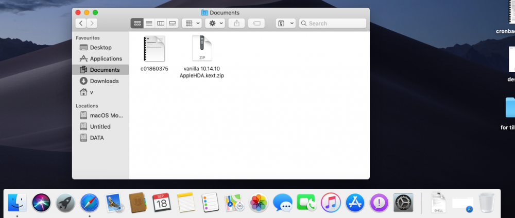Open the gear action menu
The height and width of the screenshot is (218, 515).
pos(215,23)
